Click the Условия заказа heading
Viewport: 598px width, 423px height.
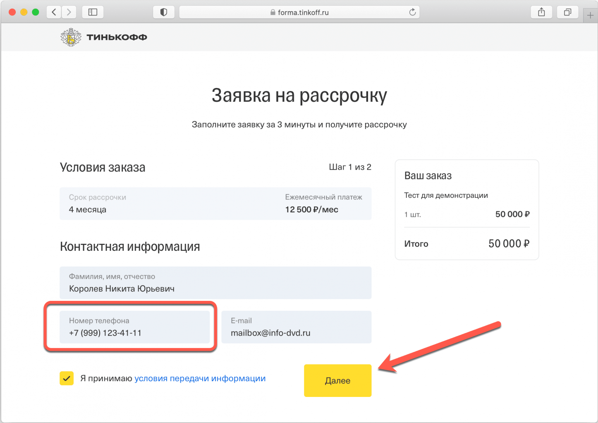[103, 168]
